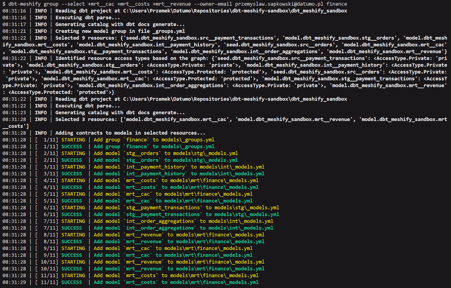The image size is (451, 288).
Task: Click 8/11 STARTING mrt__revenue line
Action: (134, 235)
